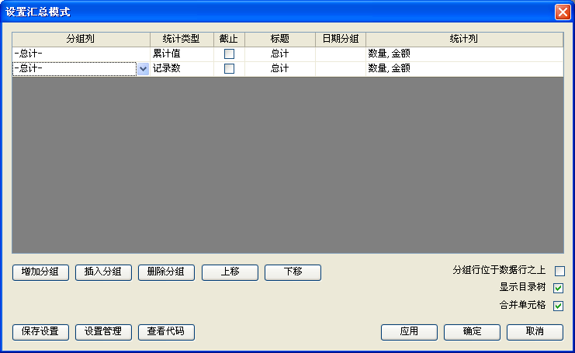Uncheck the 合并单元格 checkbox
575x353 pixels.
tap(559, 306)
